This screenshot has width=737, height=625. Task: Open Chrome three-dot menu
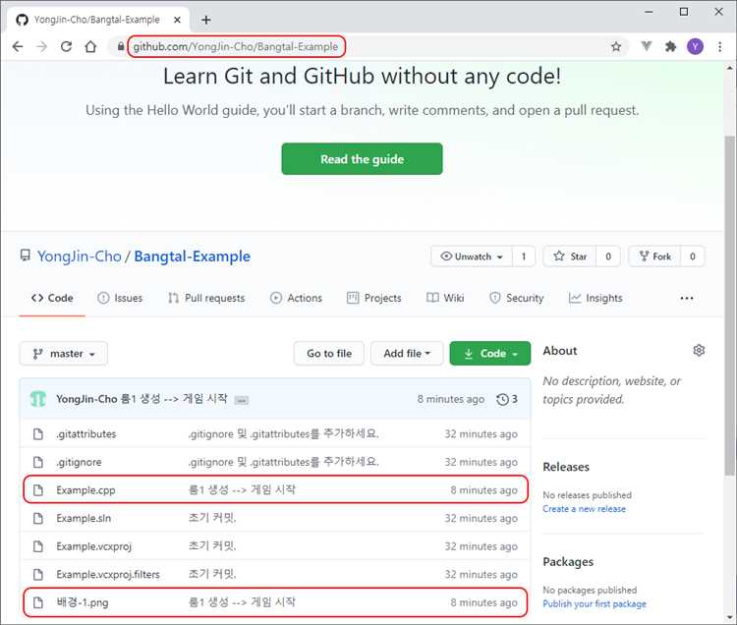click(x=719, y=46)
